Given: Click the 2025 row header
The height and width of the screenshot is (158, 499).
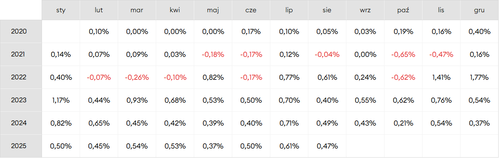Looking at the screenshot, I should pos(19,146).
